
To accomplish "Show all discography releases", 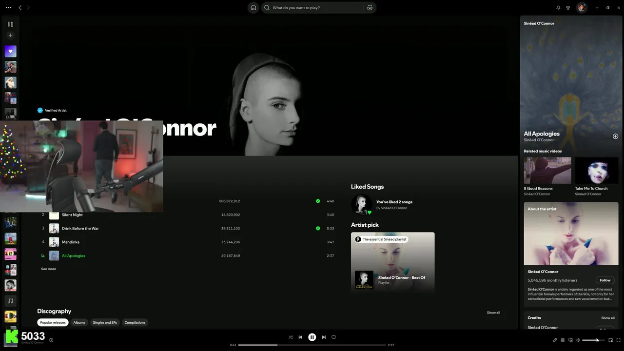I will (x=493, y=312).
